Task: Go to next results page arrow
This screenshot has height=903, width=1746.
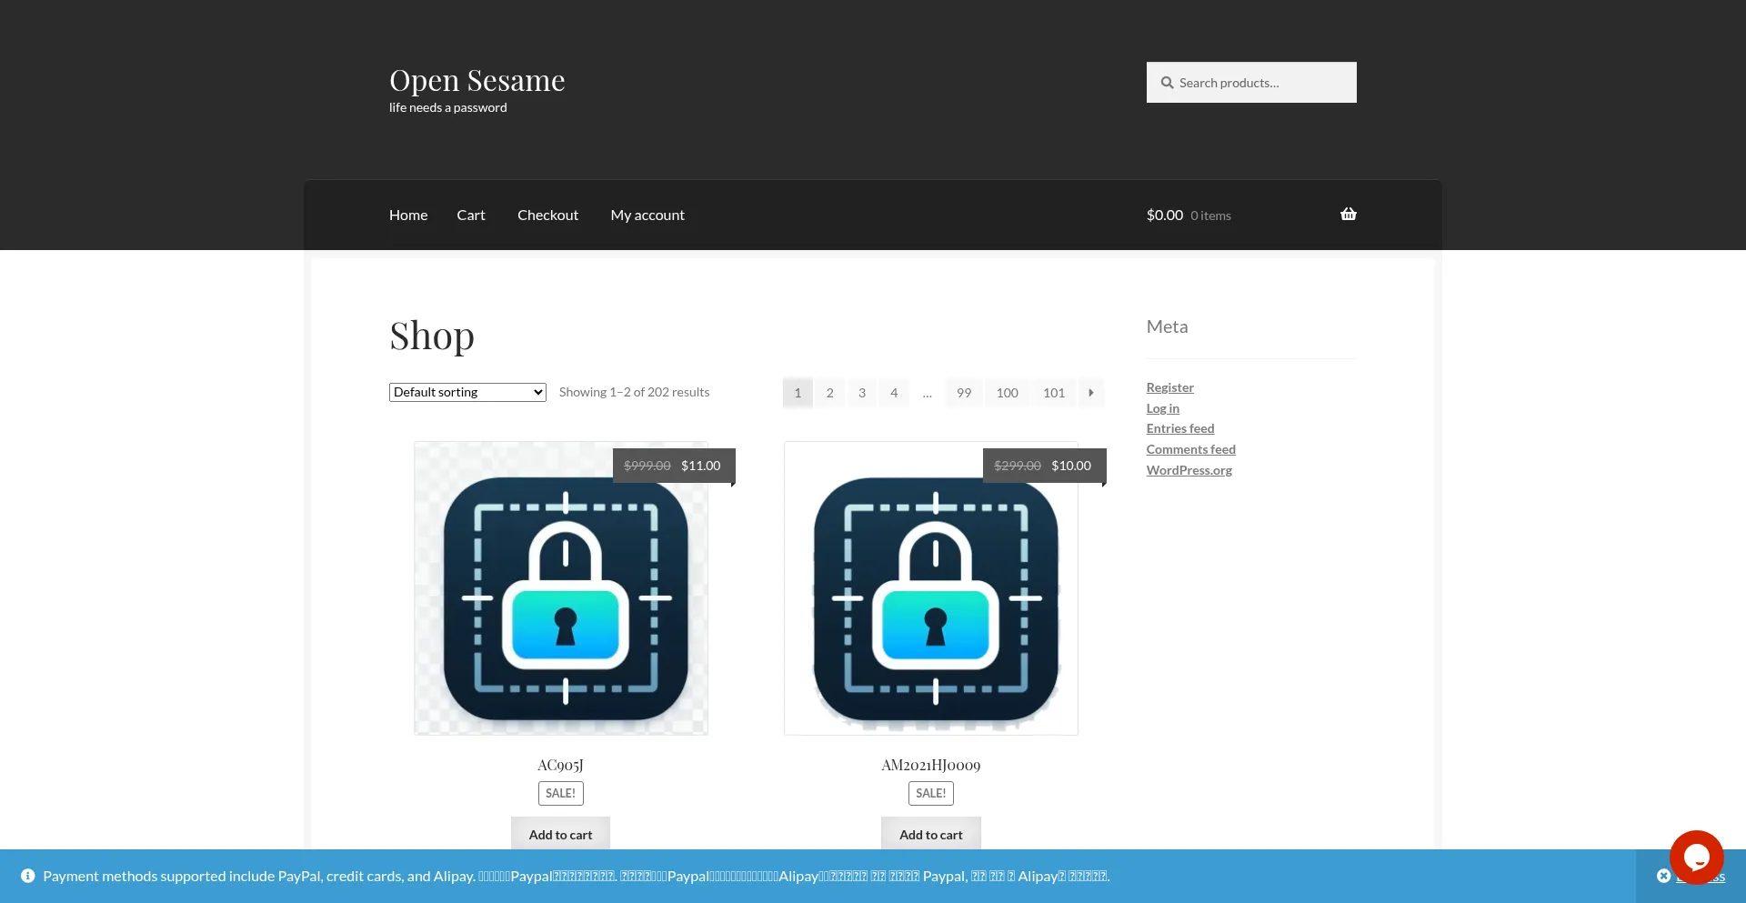Action: (1091, 393)
